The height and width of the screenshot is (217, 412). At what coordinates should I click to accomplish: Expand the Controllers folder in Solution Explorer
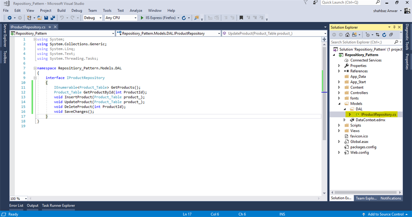tap(339, 93)
